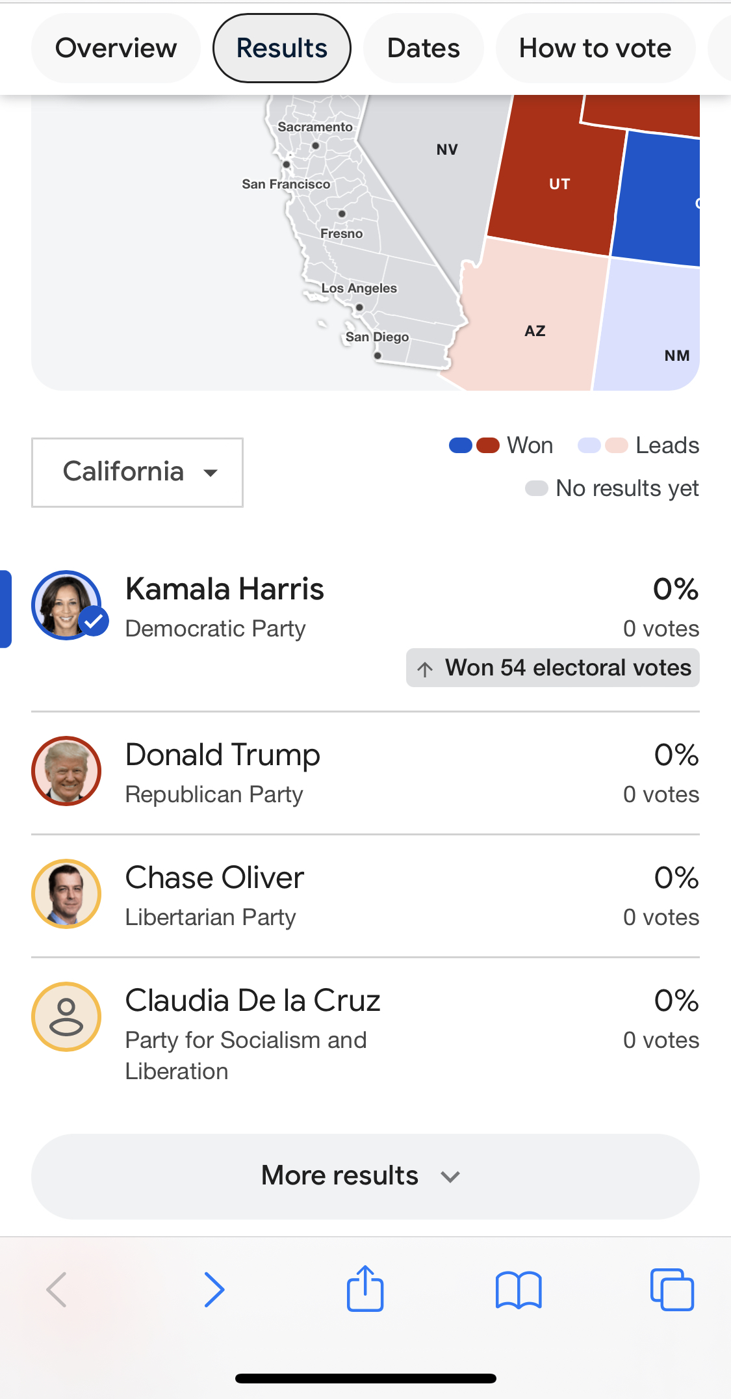
Task: Expand the More results list
Action: tap(365, 1176)
